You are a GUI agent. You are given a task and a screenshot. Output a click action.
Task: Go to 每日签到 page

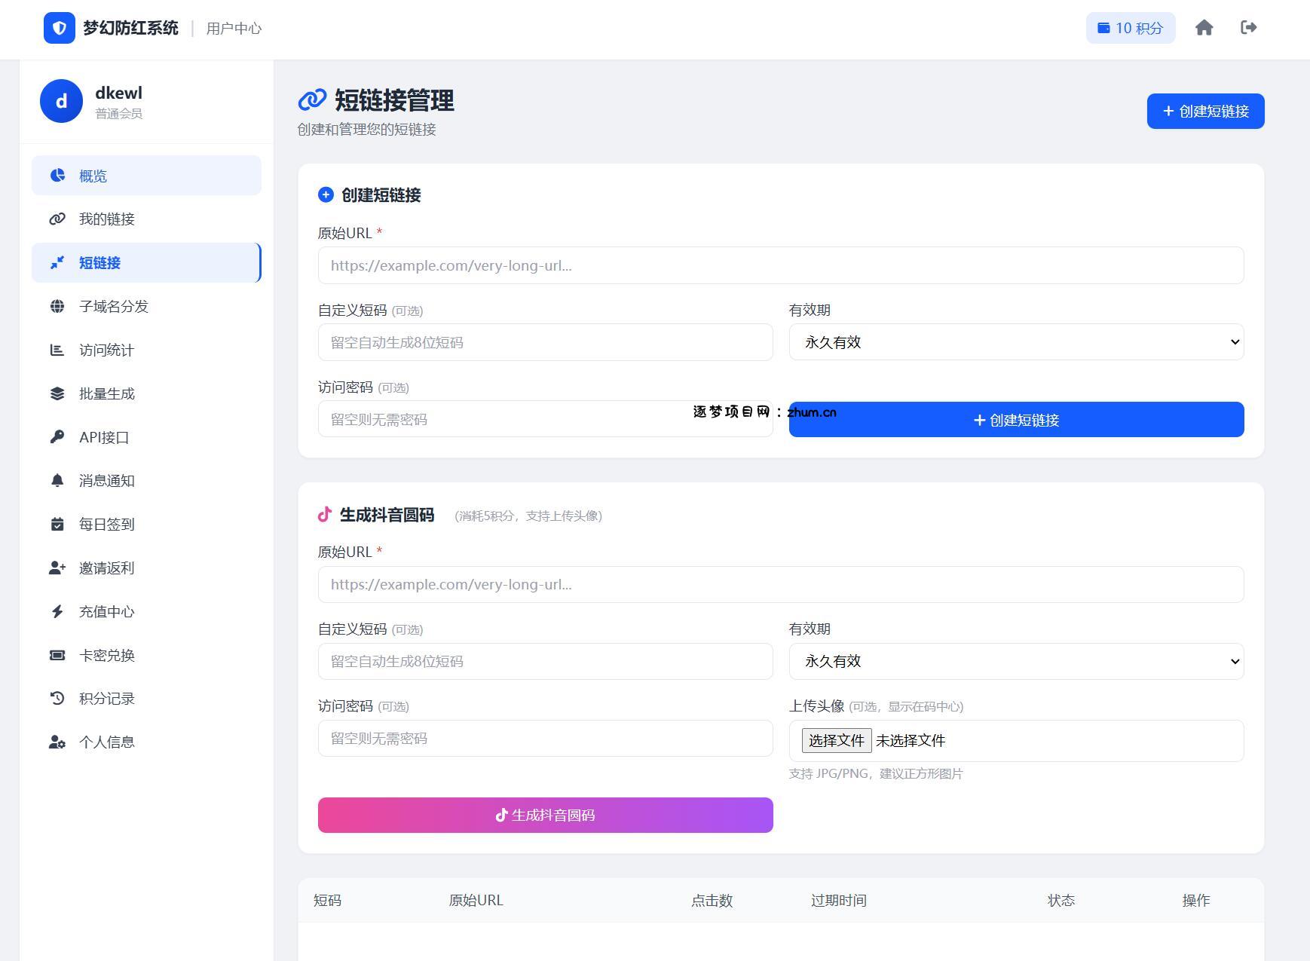click(x=146, y=525)
